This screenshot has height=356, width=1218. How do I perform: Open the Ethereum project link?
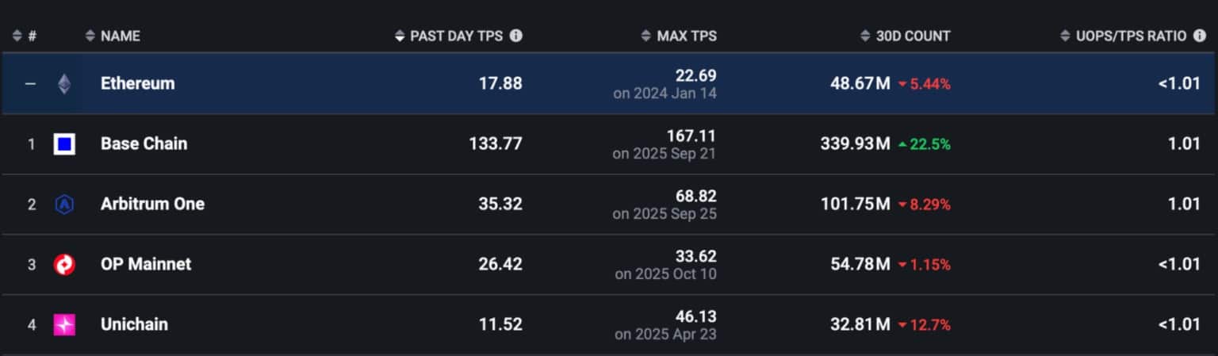tap(137, 83)
